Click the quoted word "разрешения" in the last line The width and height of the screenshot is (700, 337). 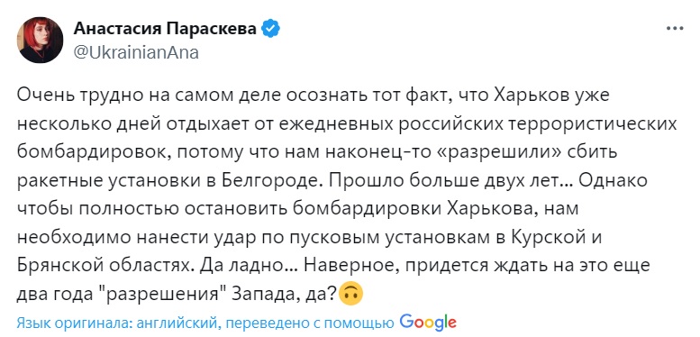click(x=160, y=295)
